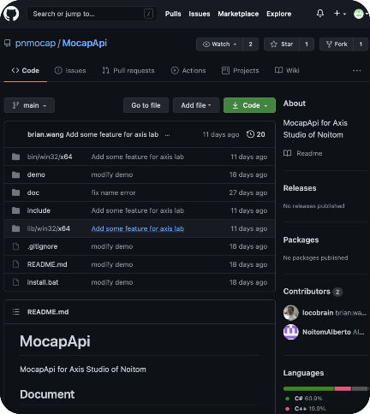Open the latest commit message link
Image resolution: width=370 pixels, height=414 pixels.
pyautogui.click(x=112, y=134)
